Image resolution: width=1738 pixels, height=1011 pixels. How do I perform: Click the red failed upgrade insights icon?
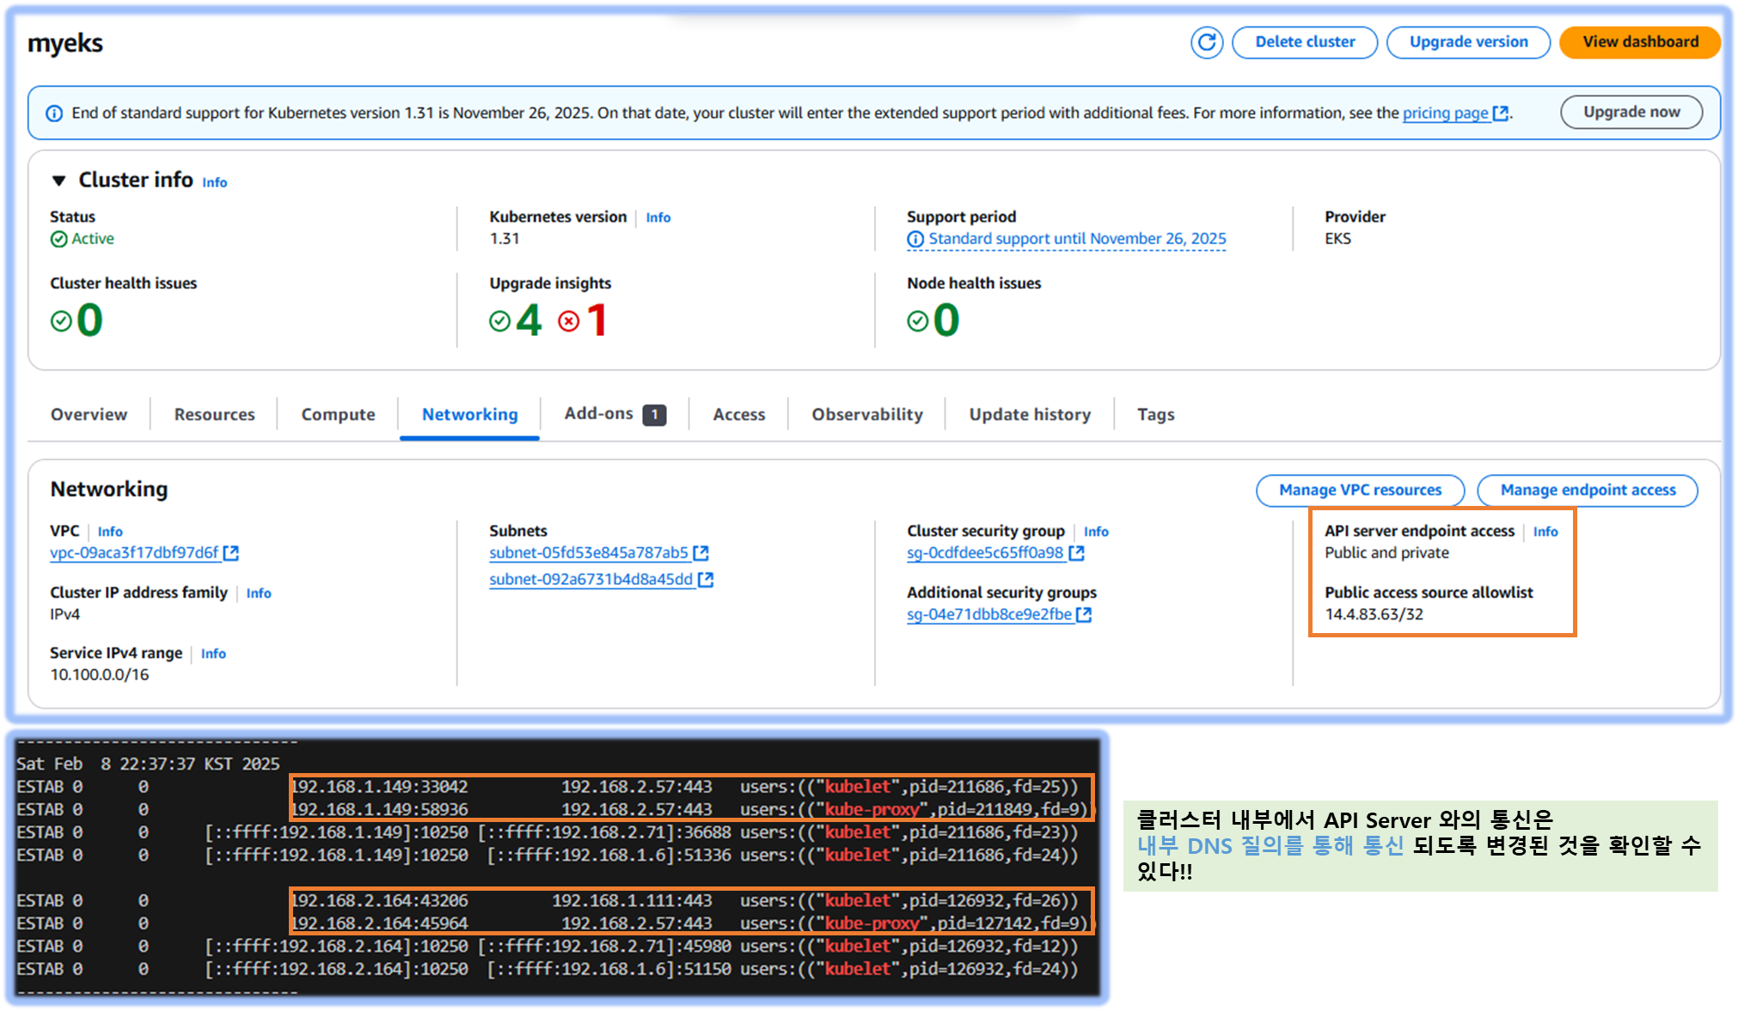[x=568, y=321]
